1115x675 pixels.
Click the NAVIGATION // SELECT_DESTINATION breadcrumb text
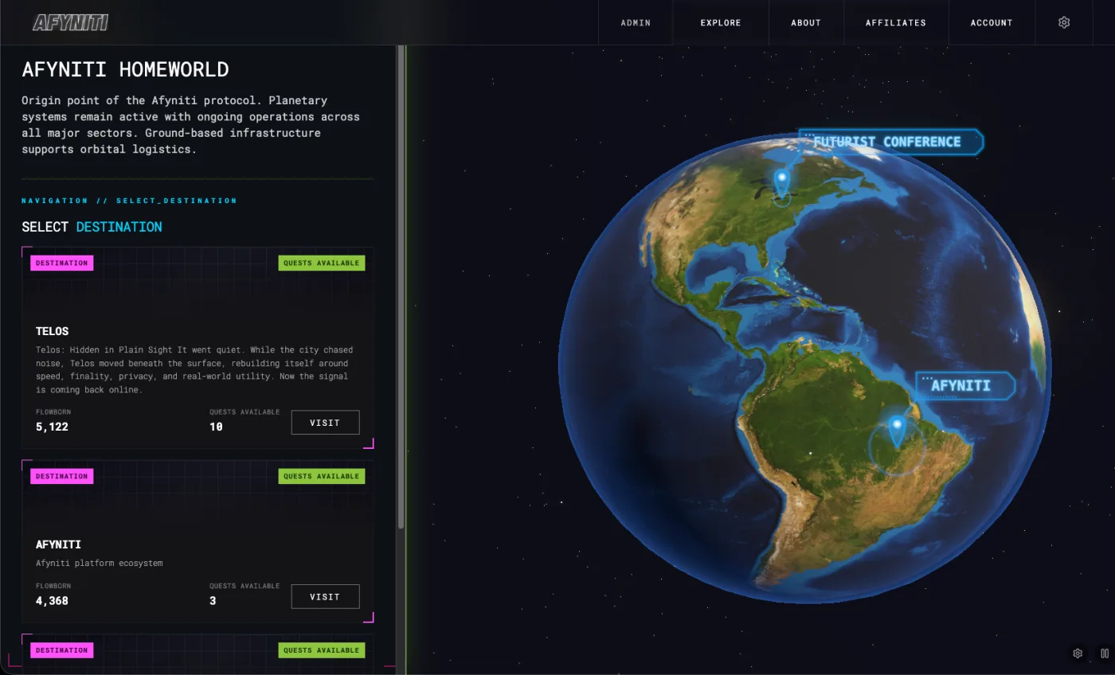[x=129, y=201]
